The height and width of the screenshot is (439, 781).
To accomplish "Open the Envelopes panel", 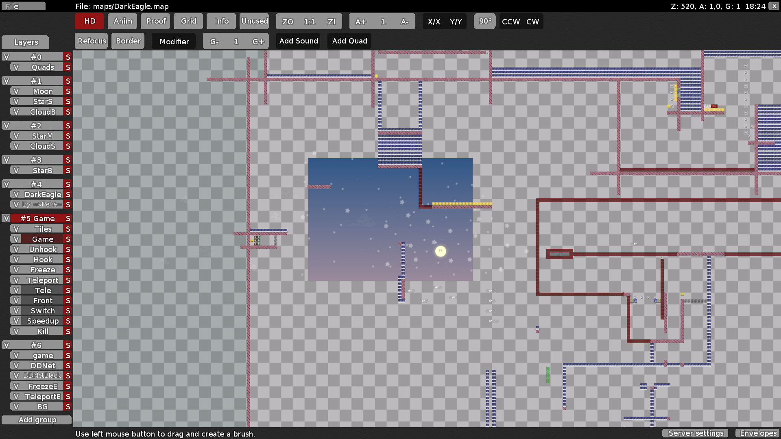I will (758, 433).
